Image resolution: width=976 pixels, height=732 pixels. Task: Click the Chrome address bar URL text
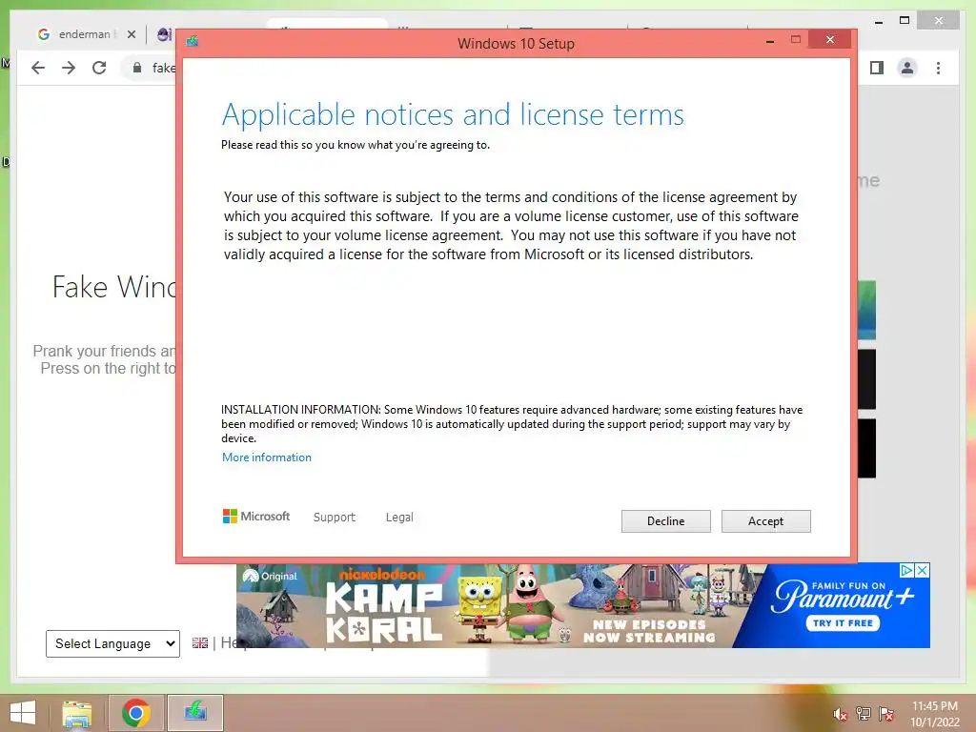pyautogui.click(x=164, y=68)
